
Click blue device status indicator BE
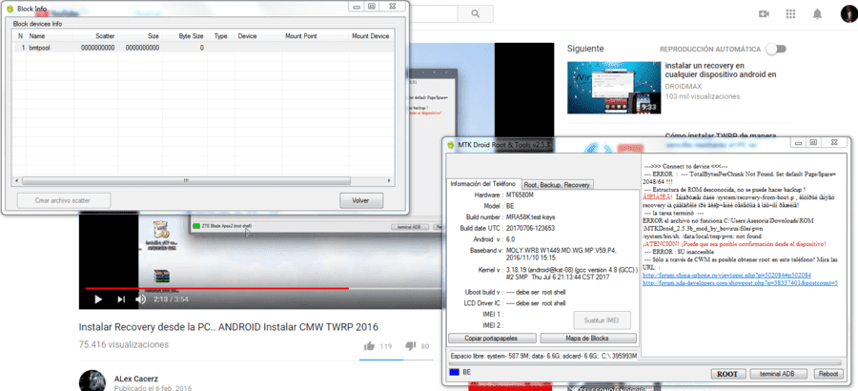(453, 372)
